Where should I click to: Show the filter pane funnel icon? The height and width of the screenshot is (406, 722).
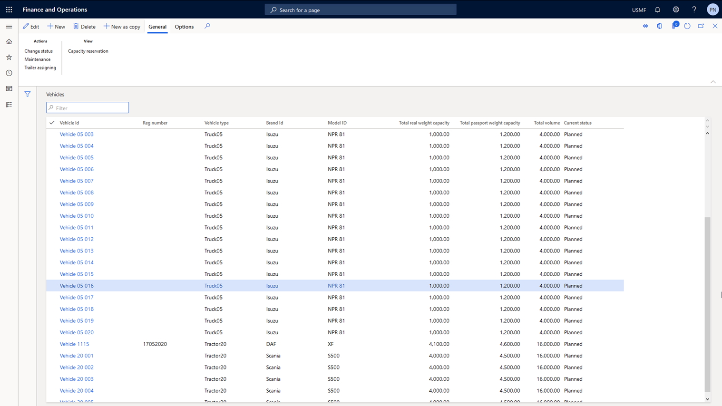click(28, 94)
